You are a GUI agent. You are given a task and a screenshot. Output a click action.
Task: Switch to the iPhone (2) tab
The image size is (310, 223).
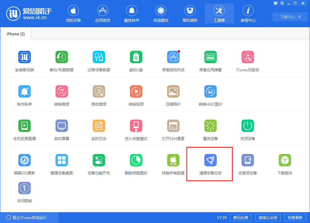tap(15, 34)
